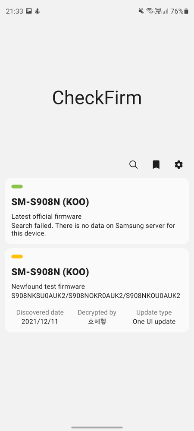
Task: Open the bookmarks icon
Action: tap(156, 165)
